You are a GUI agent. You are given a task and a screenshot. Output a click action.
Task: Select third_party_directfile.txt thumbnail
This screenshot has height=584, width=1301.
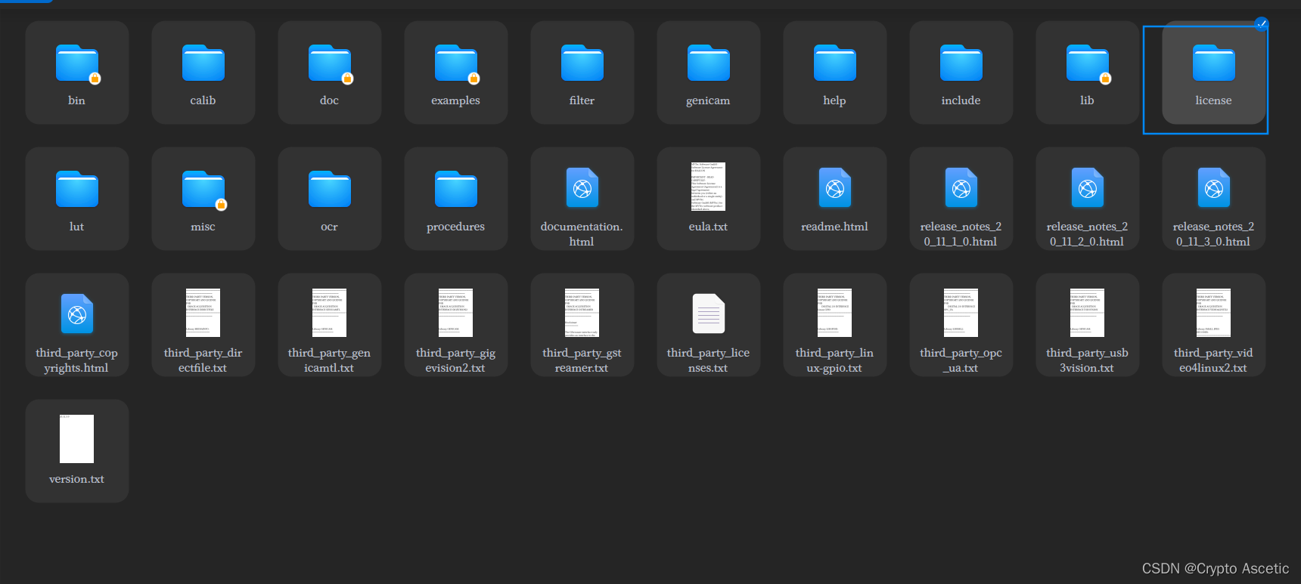coord(203,313)
